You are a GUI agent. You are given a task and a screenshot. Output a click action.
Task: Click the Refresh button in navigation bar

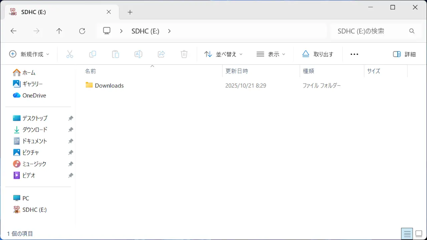tap(82, 31)
